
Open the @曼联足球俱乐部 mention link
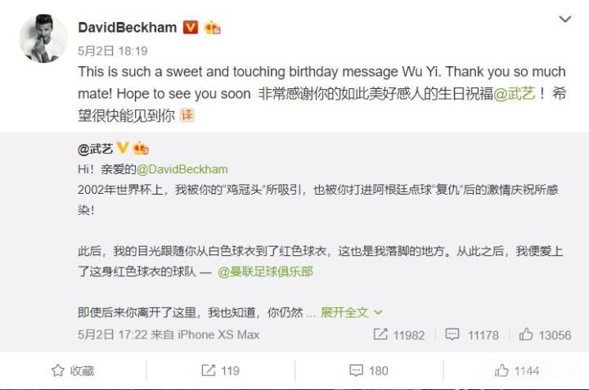[265, 271]
